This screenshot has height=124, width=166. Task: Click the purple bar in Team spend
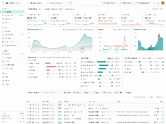coord(48,70)
